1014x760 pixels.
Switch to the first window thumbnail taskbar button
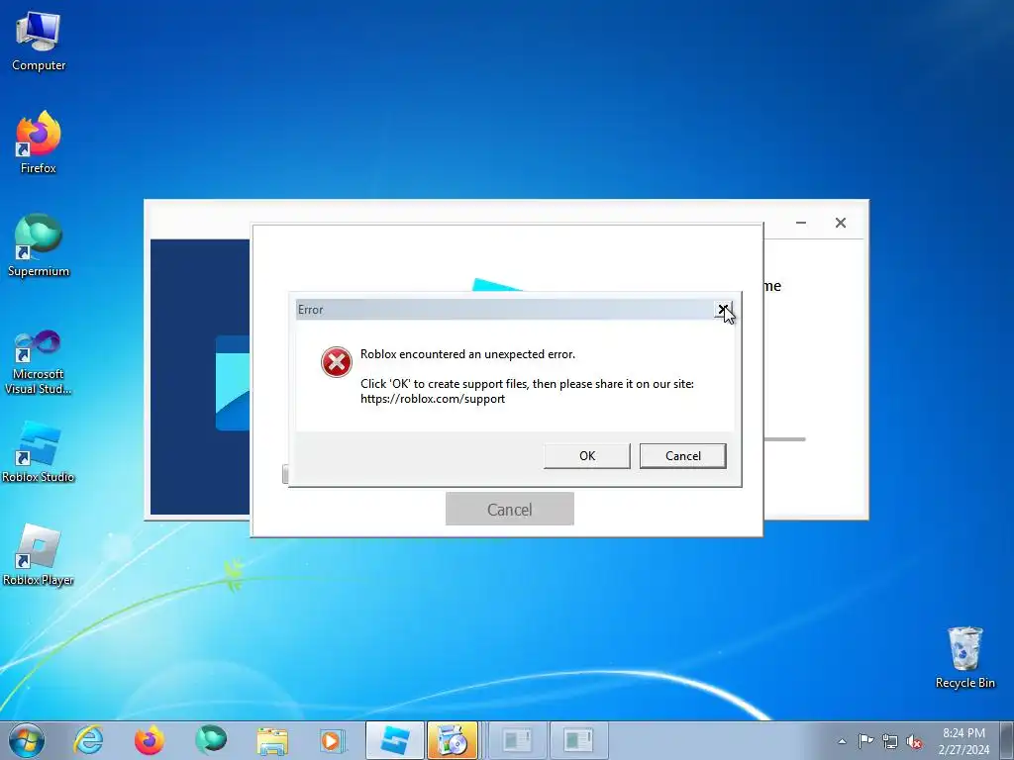click(x=517, y=740)
